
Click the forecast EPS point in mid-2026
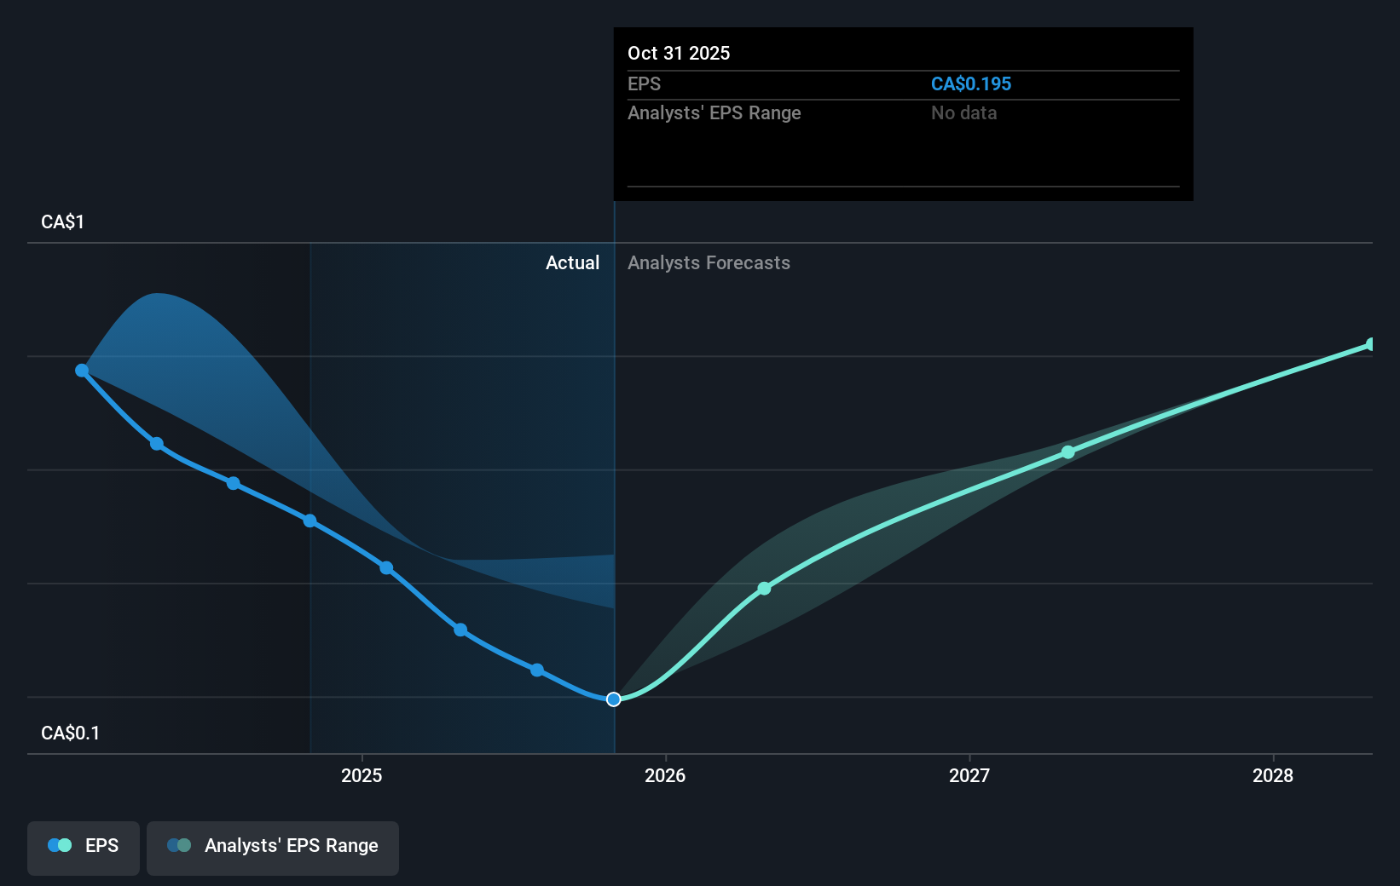[x=765, y=589]
